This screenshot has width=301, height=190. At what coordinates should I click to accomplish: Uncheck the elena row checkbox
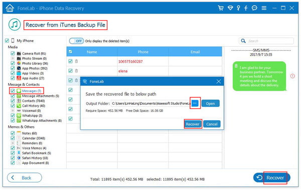click(x=70, y=71)
